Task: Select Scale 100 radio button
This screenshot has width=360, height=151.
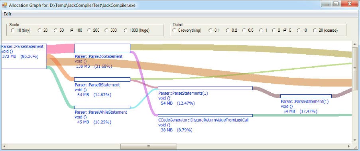Action: coord(72,31)
